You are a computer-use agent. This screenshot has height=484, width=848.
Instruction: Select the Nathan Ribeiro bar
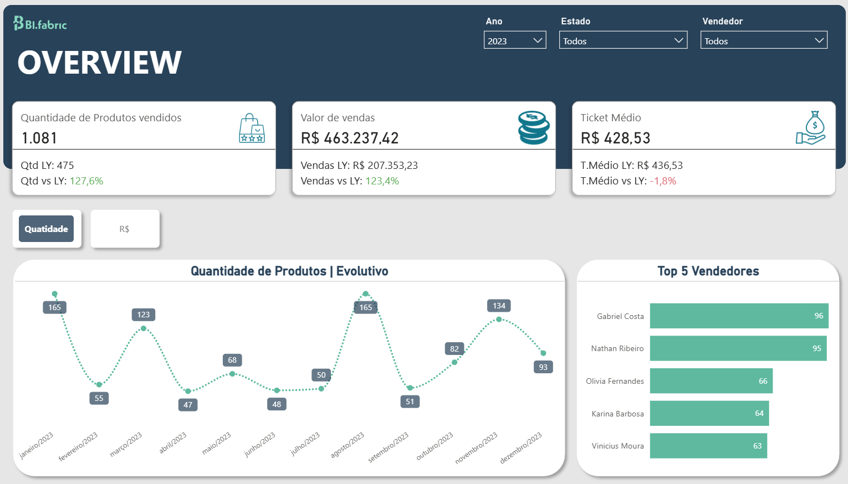coord(738,348)
